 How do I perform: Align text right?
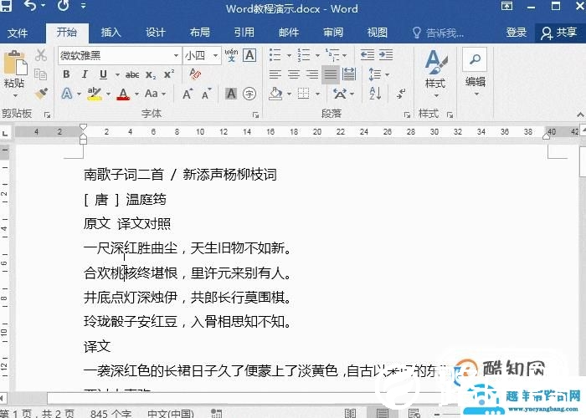pos(312,74)
